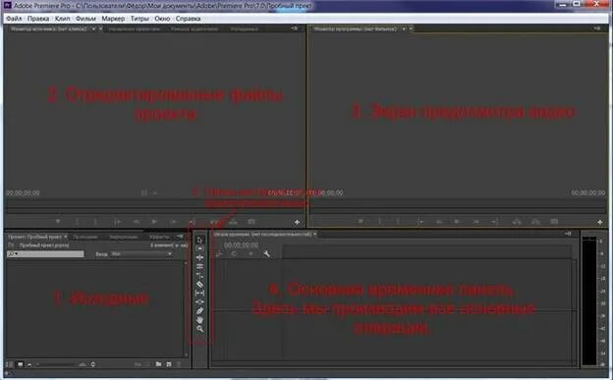
Task: Mark in point in source monitor
Action: [x=77, y=222]
